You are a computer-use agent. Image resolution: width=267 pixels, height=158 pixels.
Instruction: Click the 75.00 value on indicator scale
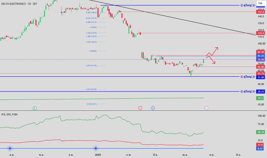pyautogui.click(x=261, y=124)
